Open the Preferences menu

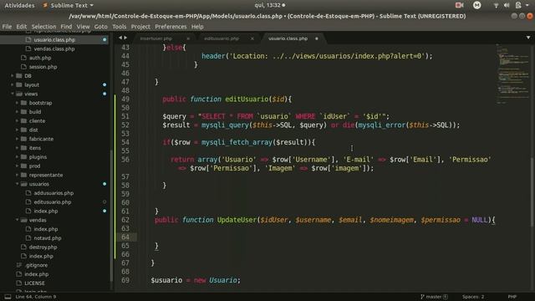(171, 27)
